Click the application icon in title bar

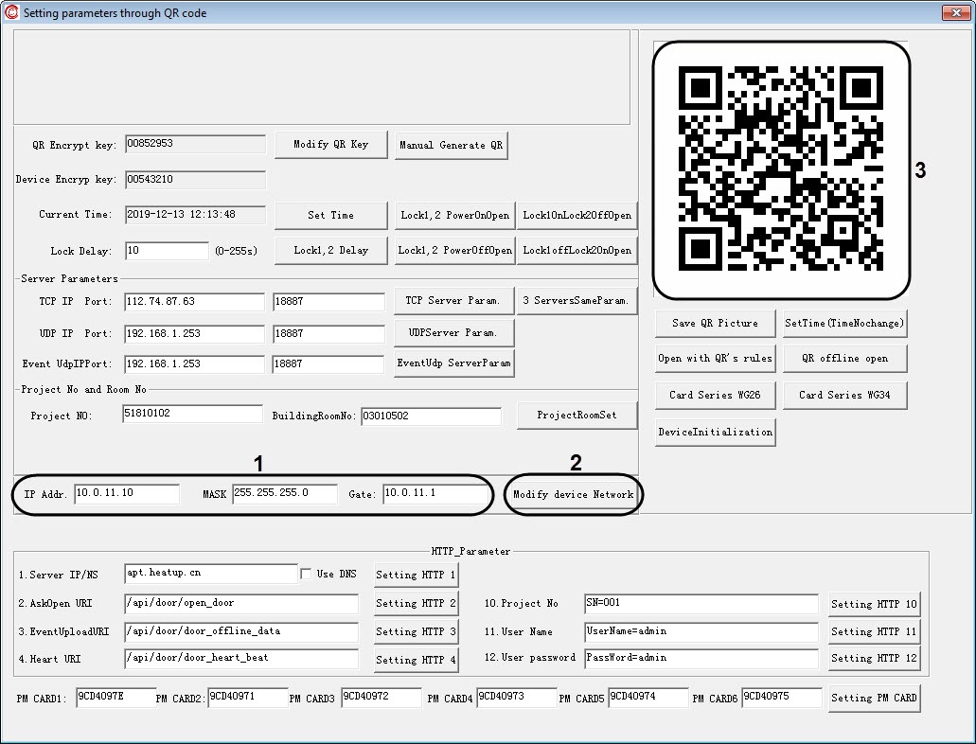pyautogui.click(x=11, y=11)
